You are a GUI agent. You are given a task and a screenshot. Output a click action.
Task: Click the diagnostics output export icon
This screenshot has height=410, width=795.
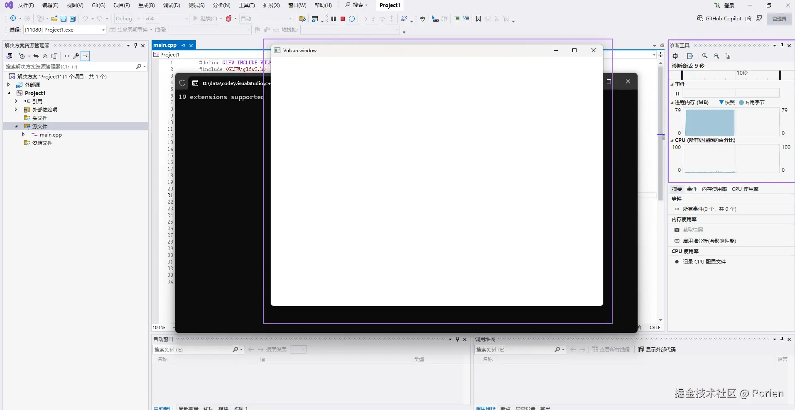coord(690,56)
